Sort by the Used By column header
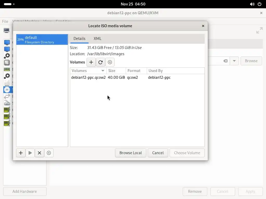This screenshot has width=266, height=199. (176, 71)
